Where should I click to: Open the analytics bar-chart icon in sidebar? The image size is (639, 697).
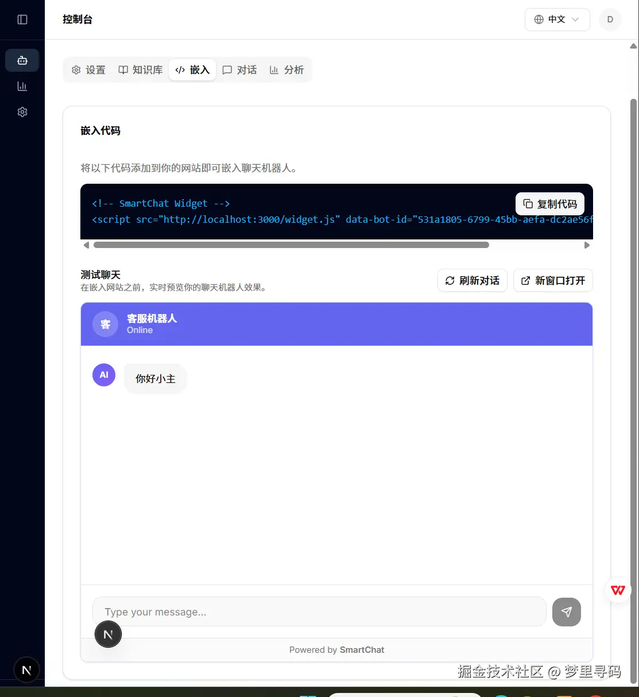pyautogui.click(x=22, y=86)
